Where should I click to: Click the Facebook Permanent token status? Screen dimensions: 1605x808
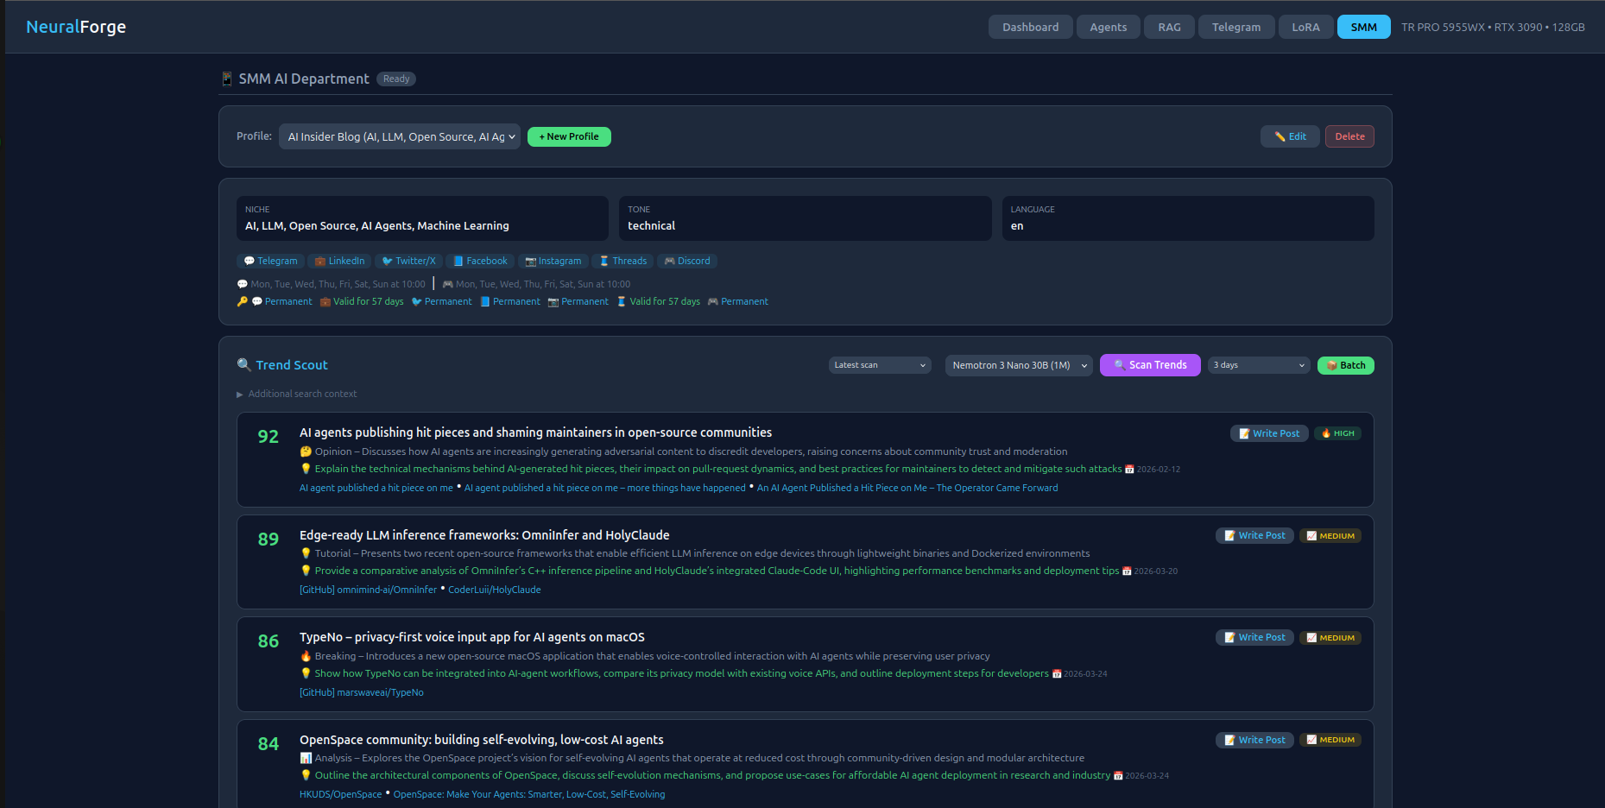509,301
